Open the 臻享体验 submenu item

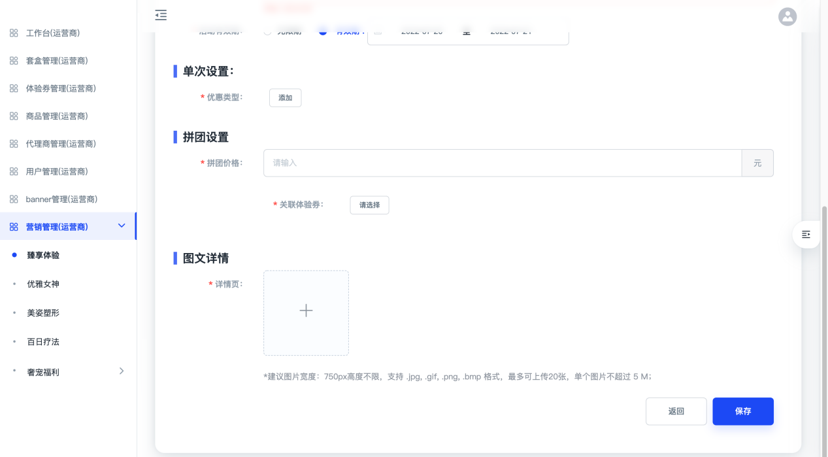pos(43,256)
